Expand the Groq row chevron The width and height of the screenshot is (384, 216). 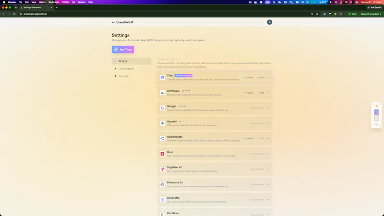(268, 154)
